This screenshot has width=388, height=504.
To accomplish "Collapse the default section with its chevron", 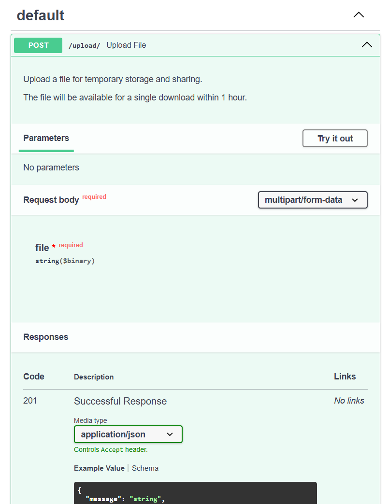I will click(359, 15).
